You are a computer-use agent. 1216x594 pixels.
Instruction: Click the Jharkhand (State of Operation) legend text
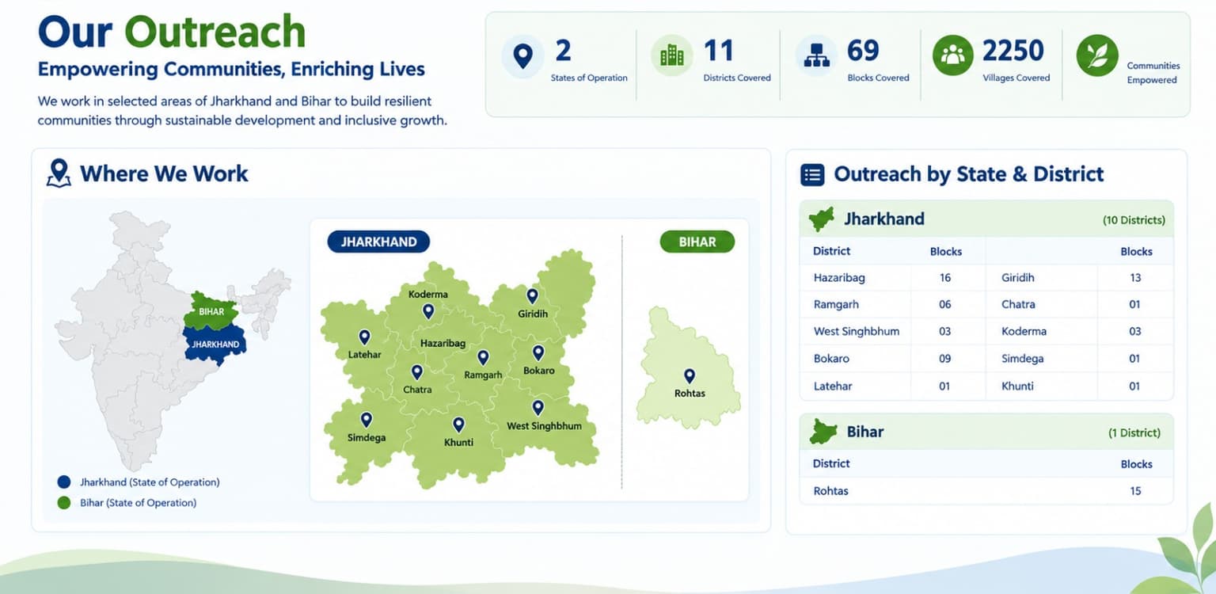(x=150, y=482)
